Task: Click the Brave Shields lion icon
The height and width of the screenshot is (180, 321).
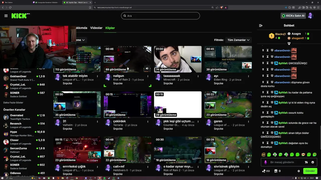Action: [222, 7]
